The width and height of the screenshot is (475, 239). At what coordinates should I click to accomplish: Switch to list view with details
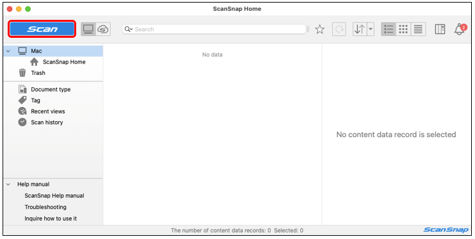(x=389, y=29)
